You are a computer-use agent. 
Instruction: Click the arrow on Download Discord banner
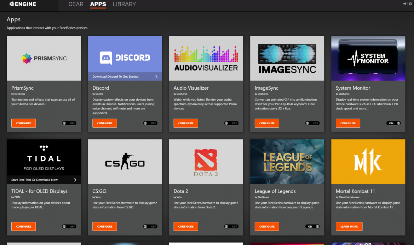point(156,77)
